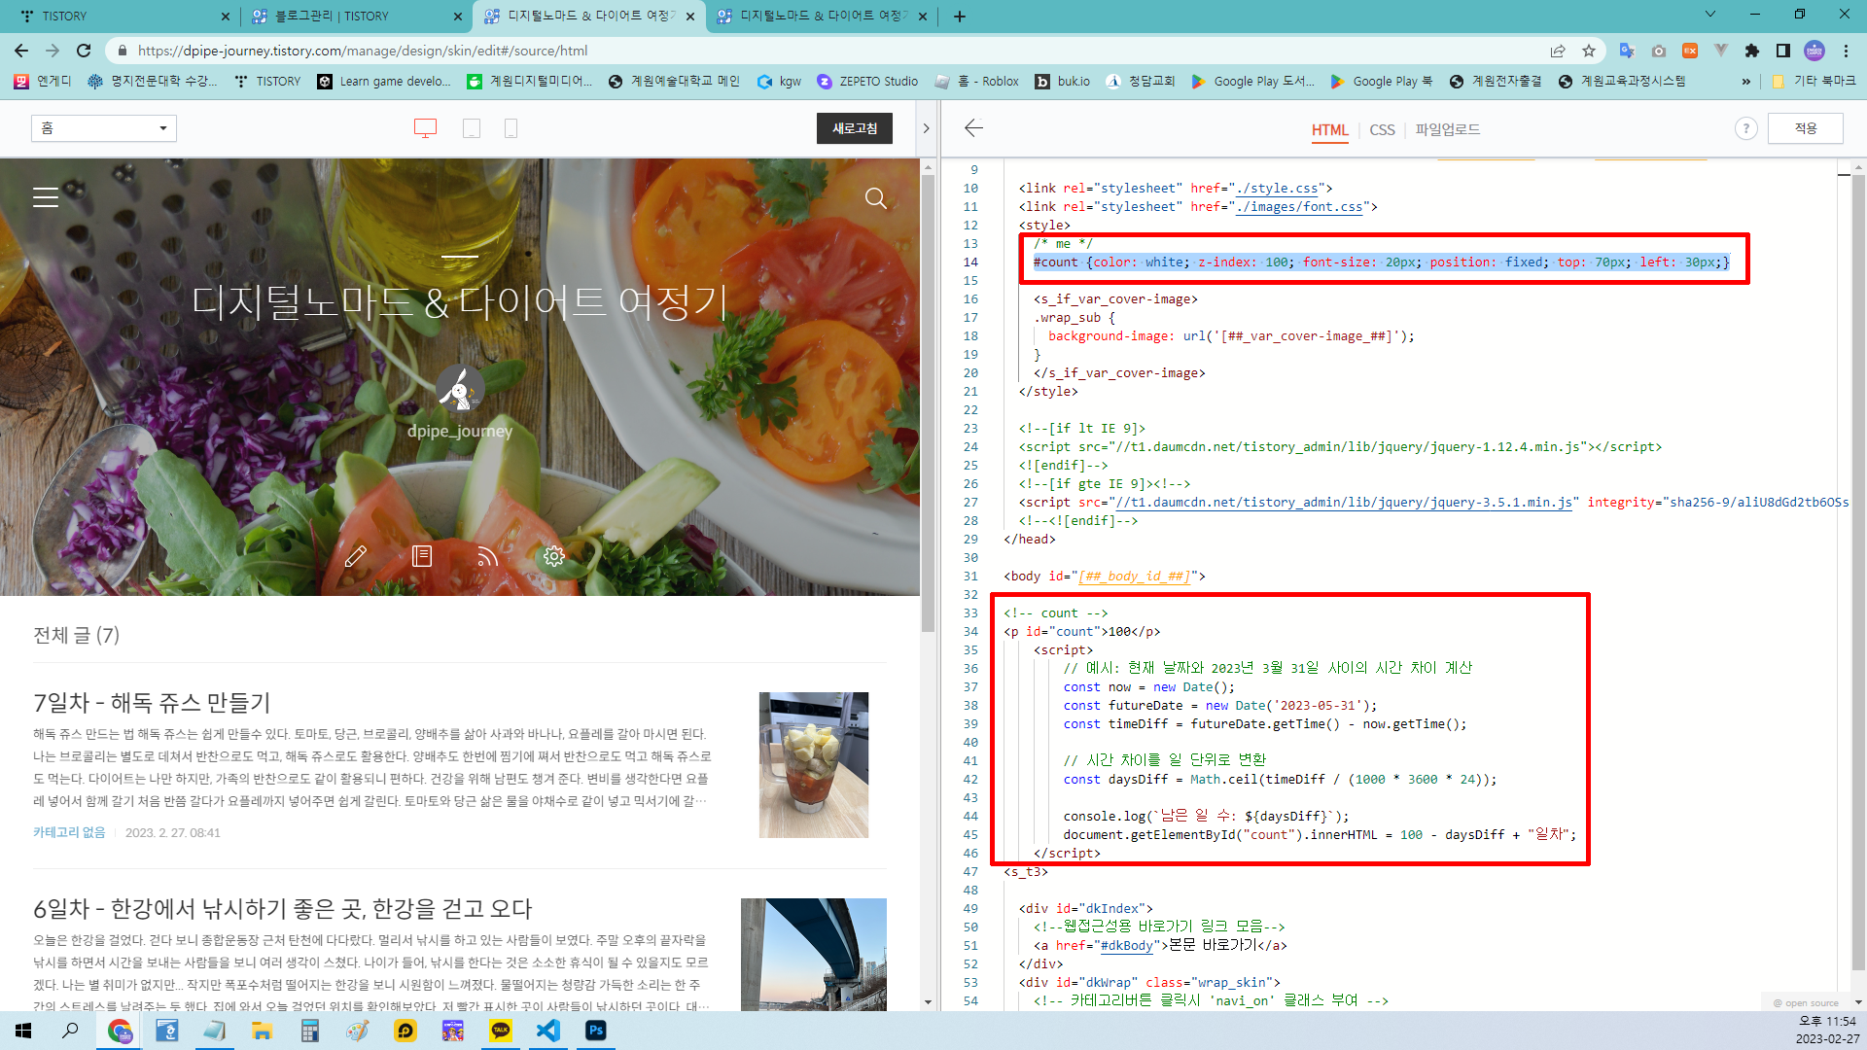Click the taskbar clock 오후 11:54

(x=1827, y=1022)
